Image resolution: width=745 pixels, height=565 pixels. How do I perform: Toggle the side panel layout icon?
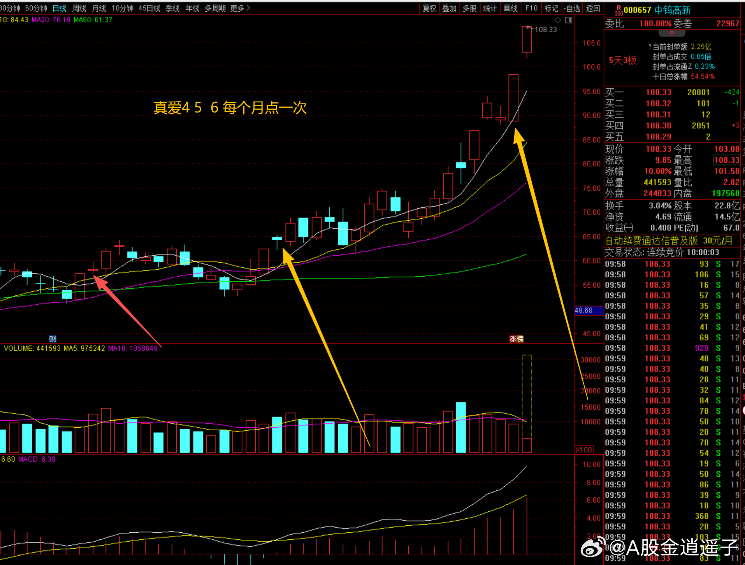tap(569, 20)
